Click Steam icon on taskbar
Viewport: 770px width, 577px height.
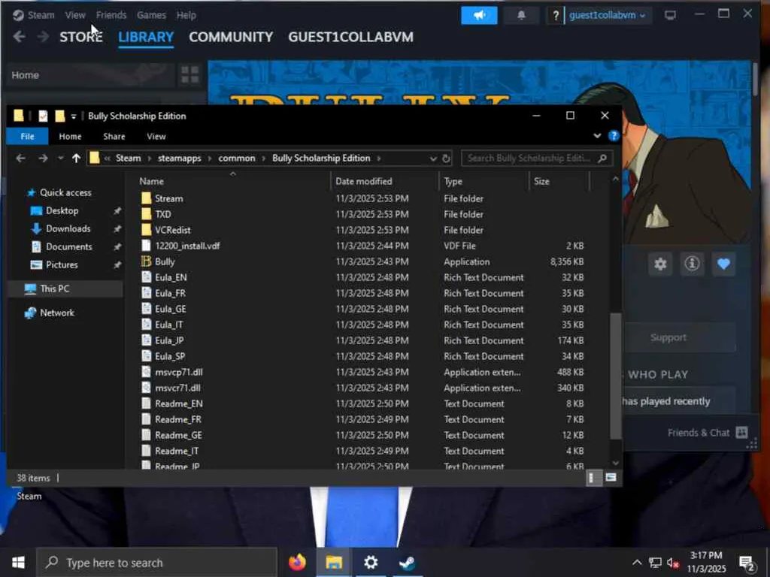(x=407, y=562)
